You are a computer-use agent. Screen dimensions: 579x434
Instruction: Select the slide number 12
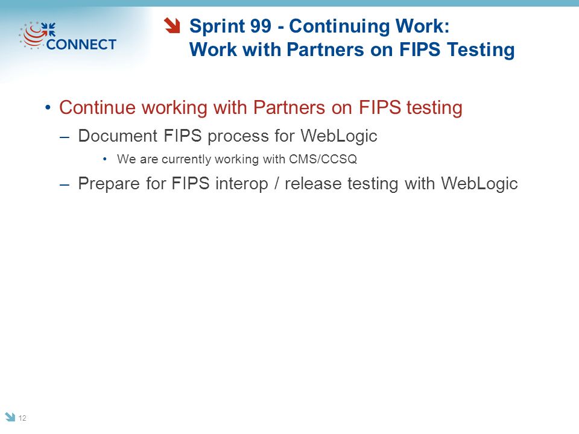click(22, 418)
